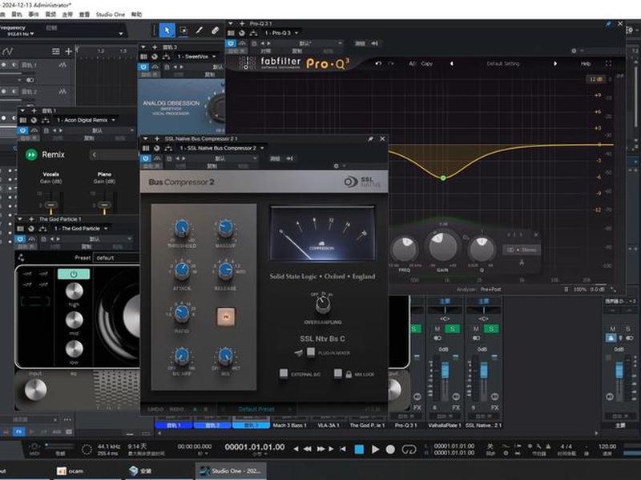The width and height of the screenshot is (641, 480).
Task: Open The God Particle preset field
Action: point(116,258)
